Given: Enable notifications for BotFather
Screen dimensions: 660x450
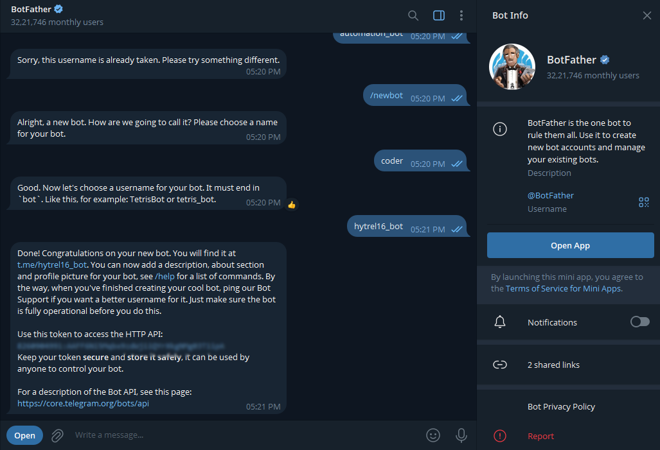Looking at the screenshot, I should (639, 322).
